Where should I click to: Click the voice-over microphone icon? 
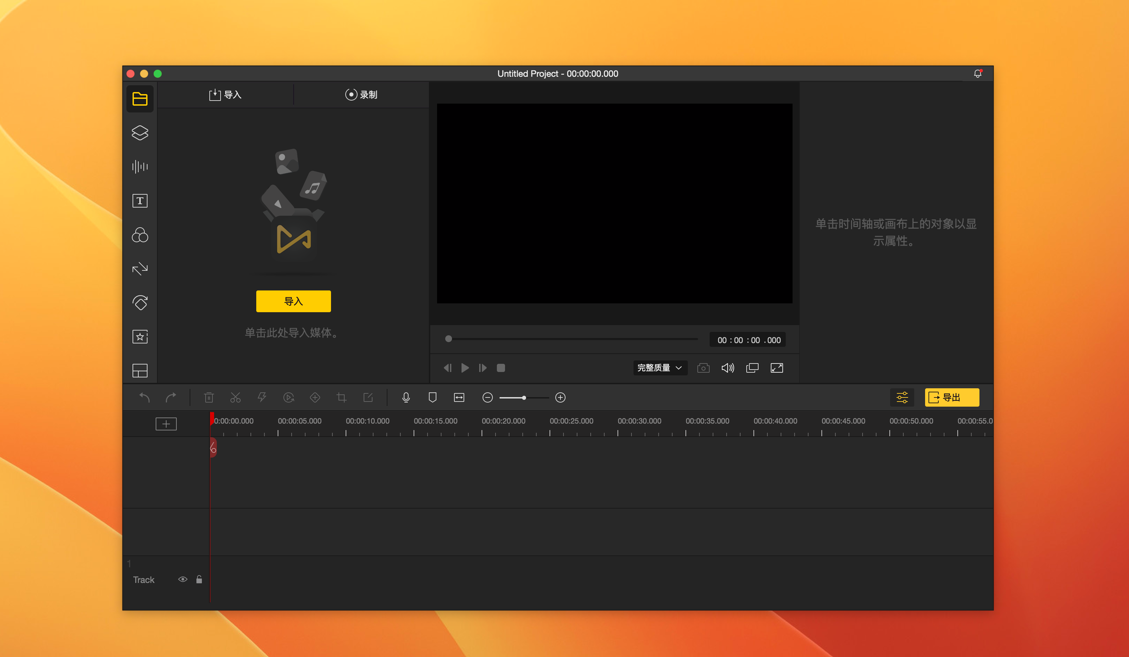pos(406,397)
